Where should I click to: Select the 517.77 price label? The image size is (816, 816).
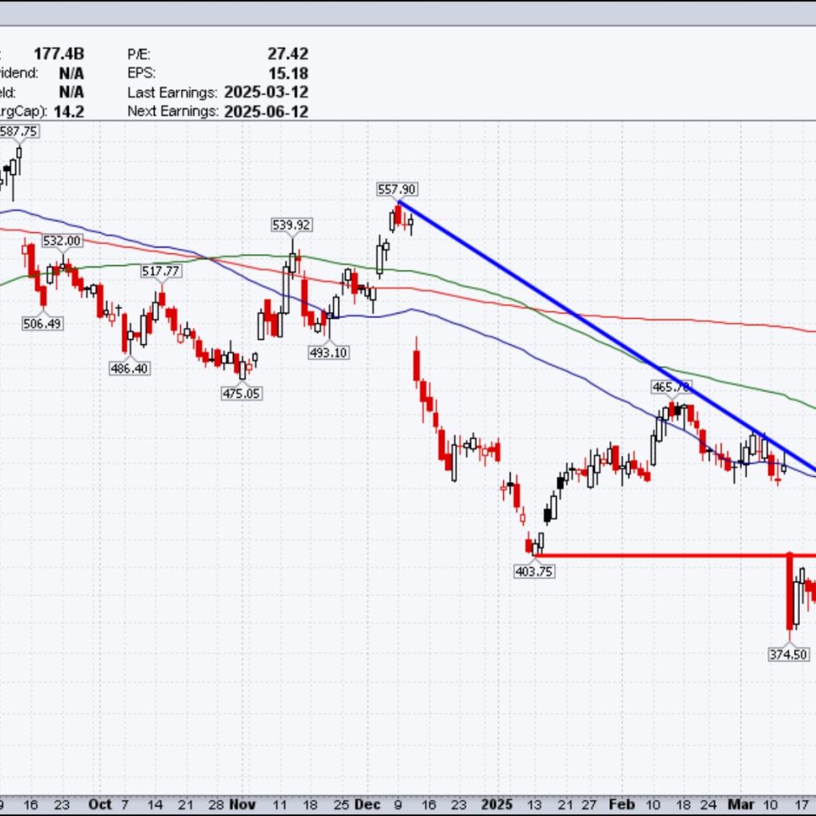(x=161, y=270)
